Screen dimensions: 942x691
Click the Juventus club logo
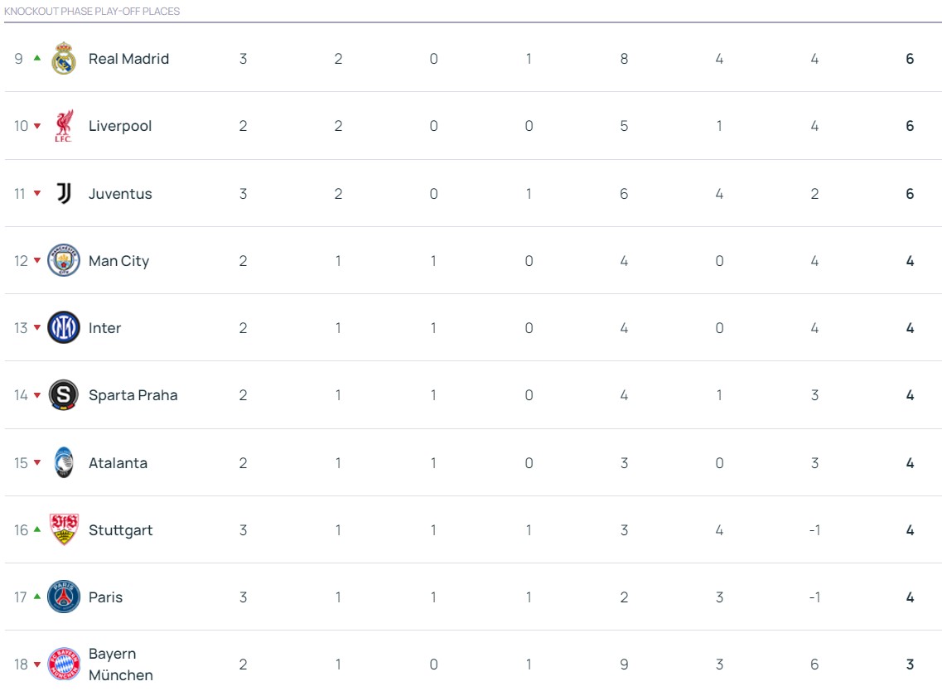click(64, 194)
